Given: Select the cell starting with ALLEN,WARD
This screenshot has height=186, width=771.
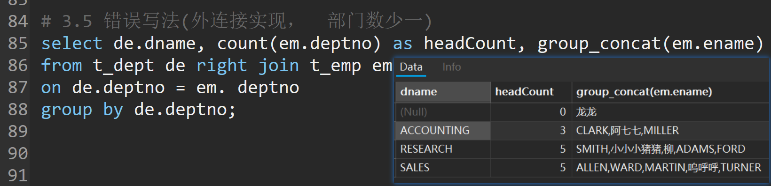Looking at the screenshot, I should [671, 167].
